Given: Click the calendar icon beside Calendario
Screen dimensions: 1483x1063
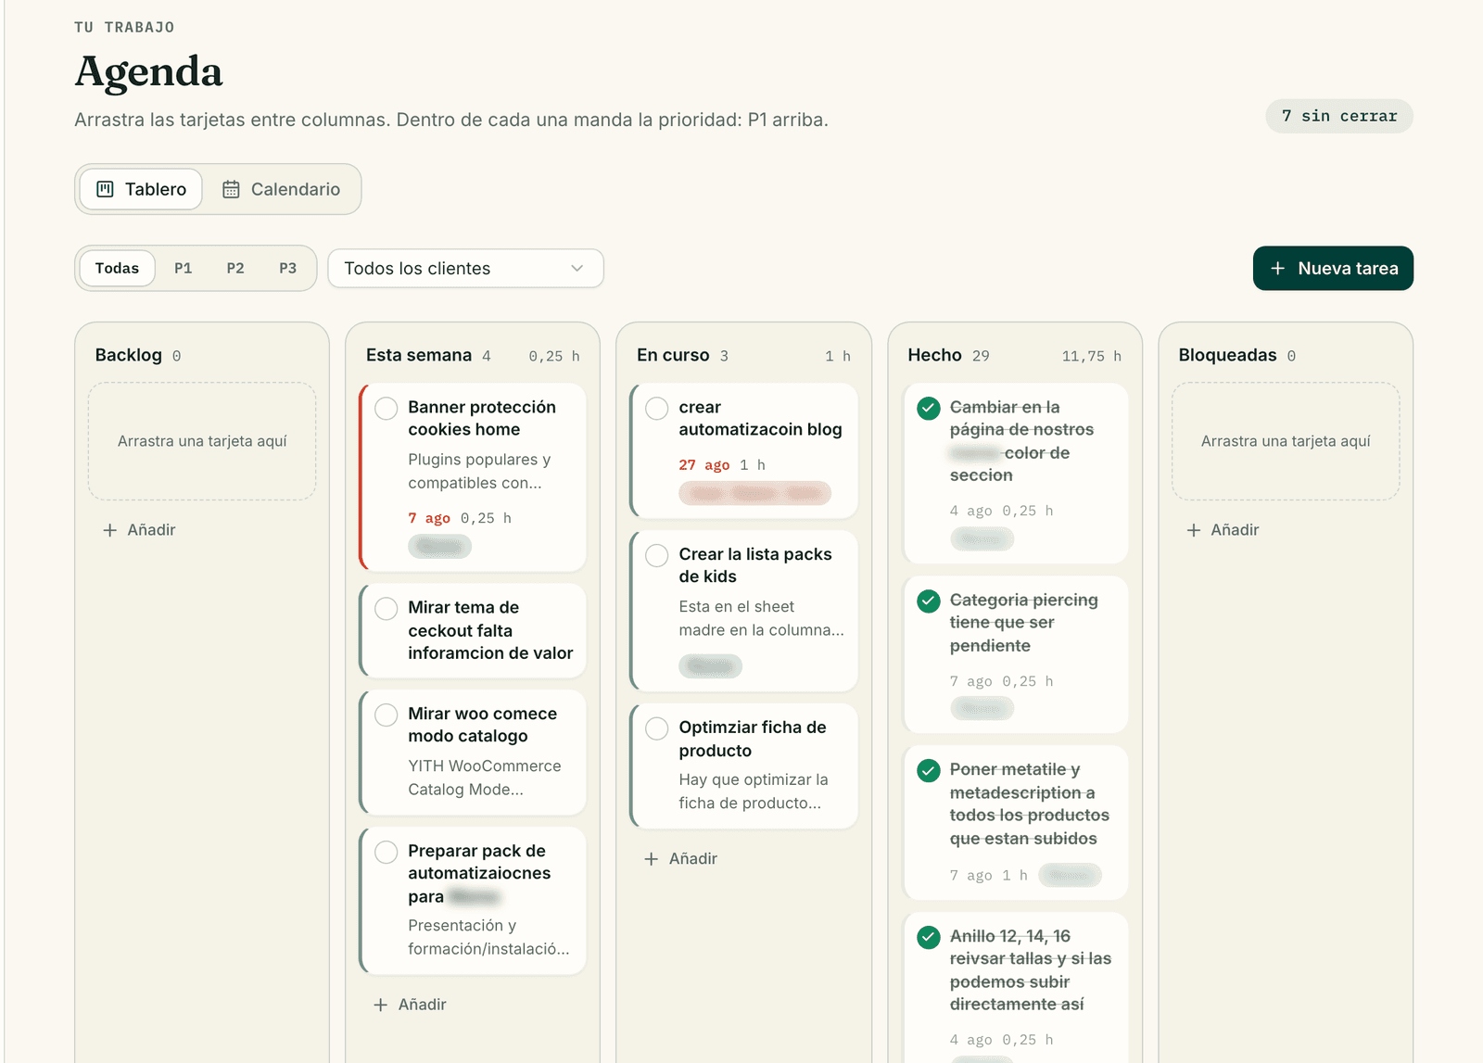Looking at the screenshot, I should (231, 189).
